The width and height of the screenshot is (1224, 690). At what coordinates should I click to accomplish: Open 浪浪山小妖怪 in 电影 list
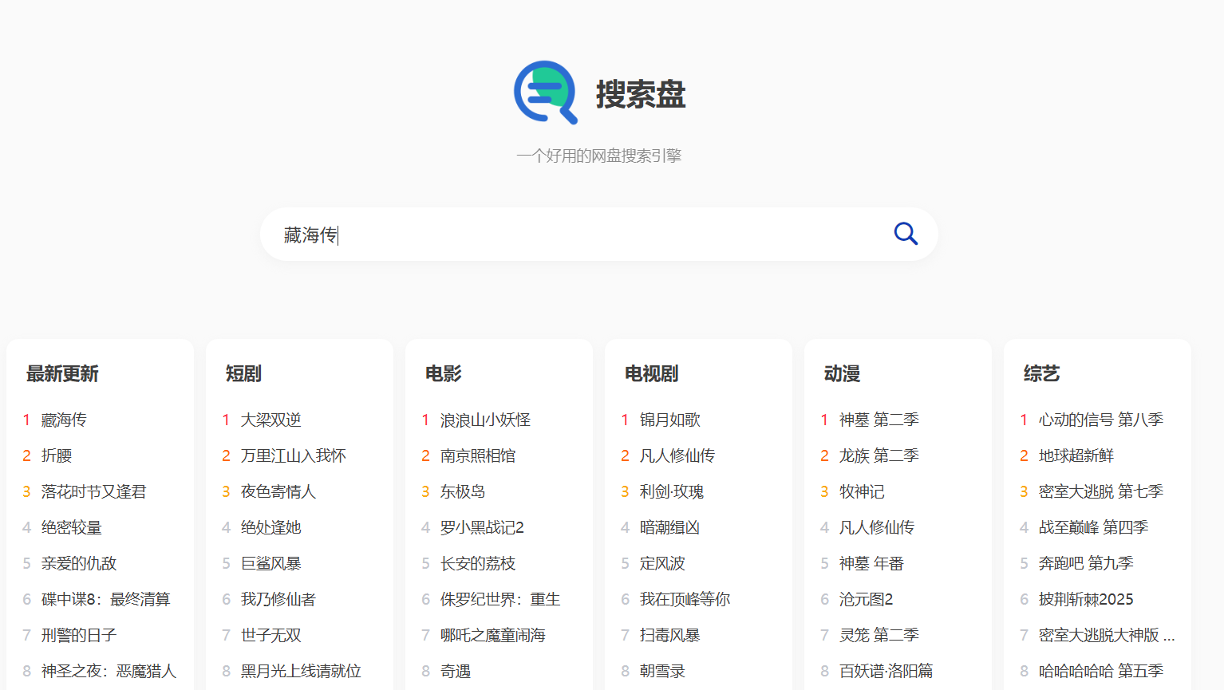tap(485, 420)
